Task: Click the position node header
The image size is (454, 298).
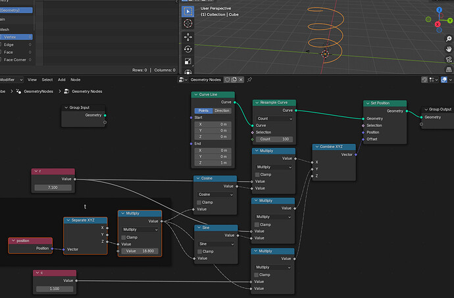Action: click(30, 241)
